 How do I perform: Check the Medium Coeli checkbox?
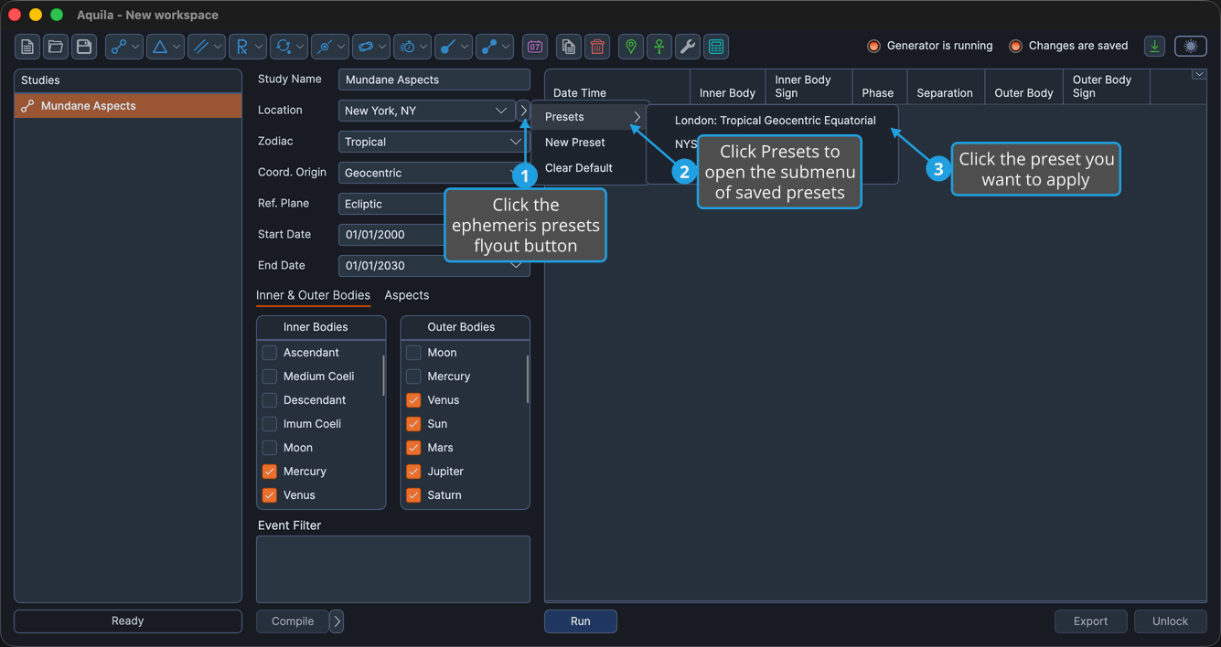pyautogui.click(x=269, y=377)
